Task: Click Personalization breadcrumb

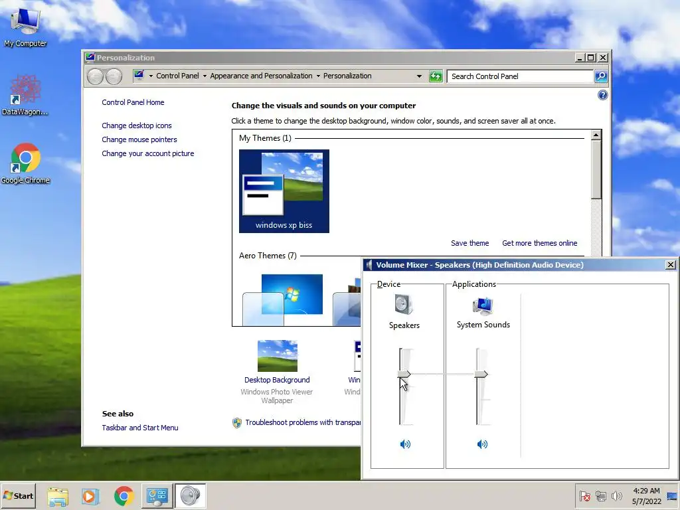Action: [x=347, y=76]
